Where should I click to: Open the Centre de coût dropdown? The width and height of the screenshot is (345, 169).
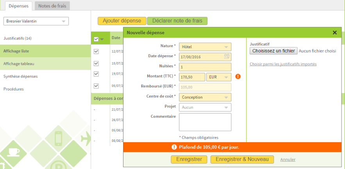[205, 97]
